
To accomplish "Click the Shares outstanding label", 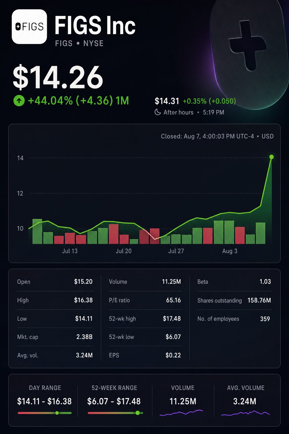I will (x=220, y=300).
